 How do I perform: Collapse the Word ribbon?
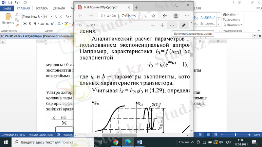pyautogui.click(x=259, y=31)
